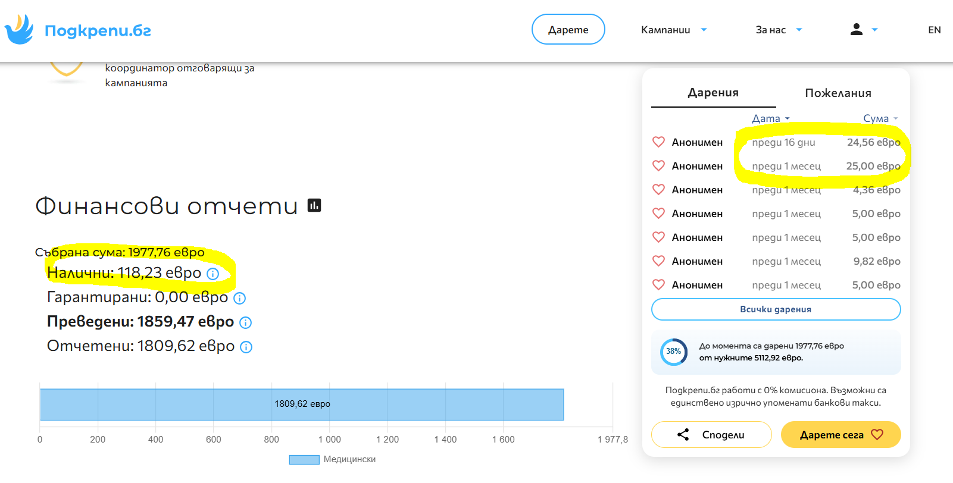The height and width of the screenshot is (483, 953).
Task: Click the financial reports chart icon
Action: tap(314, 205)
